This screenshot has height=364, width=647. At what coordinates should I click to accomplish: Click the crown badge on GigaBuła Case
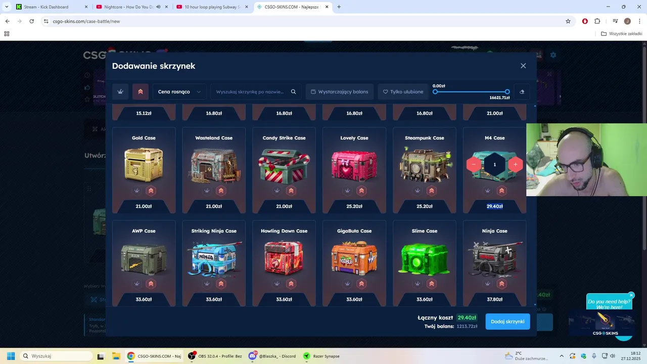click(347, 284)
